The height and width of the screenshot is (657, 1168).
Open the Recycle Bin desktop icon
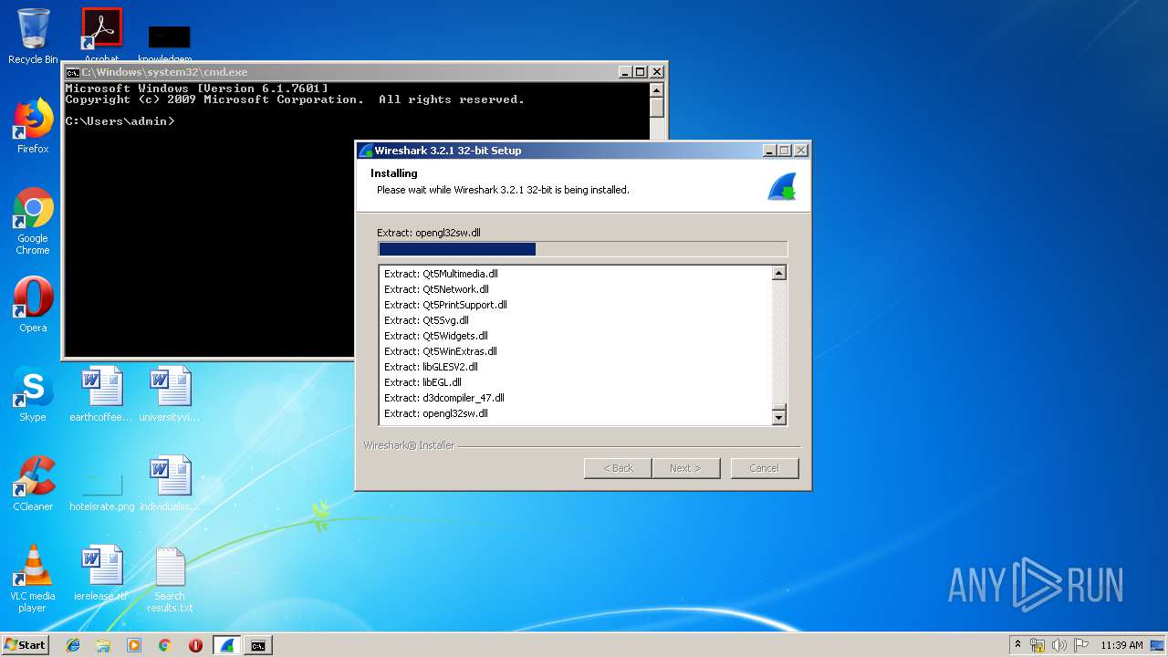[x=33, y=36]
